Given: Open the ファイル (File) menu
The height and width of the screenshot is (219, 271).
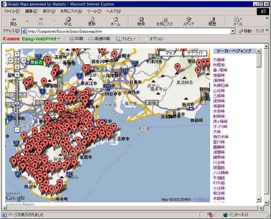Looking at the screenshot, I should click(12, 11).
